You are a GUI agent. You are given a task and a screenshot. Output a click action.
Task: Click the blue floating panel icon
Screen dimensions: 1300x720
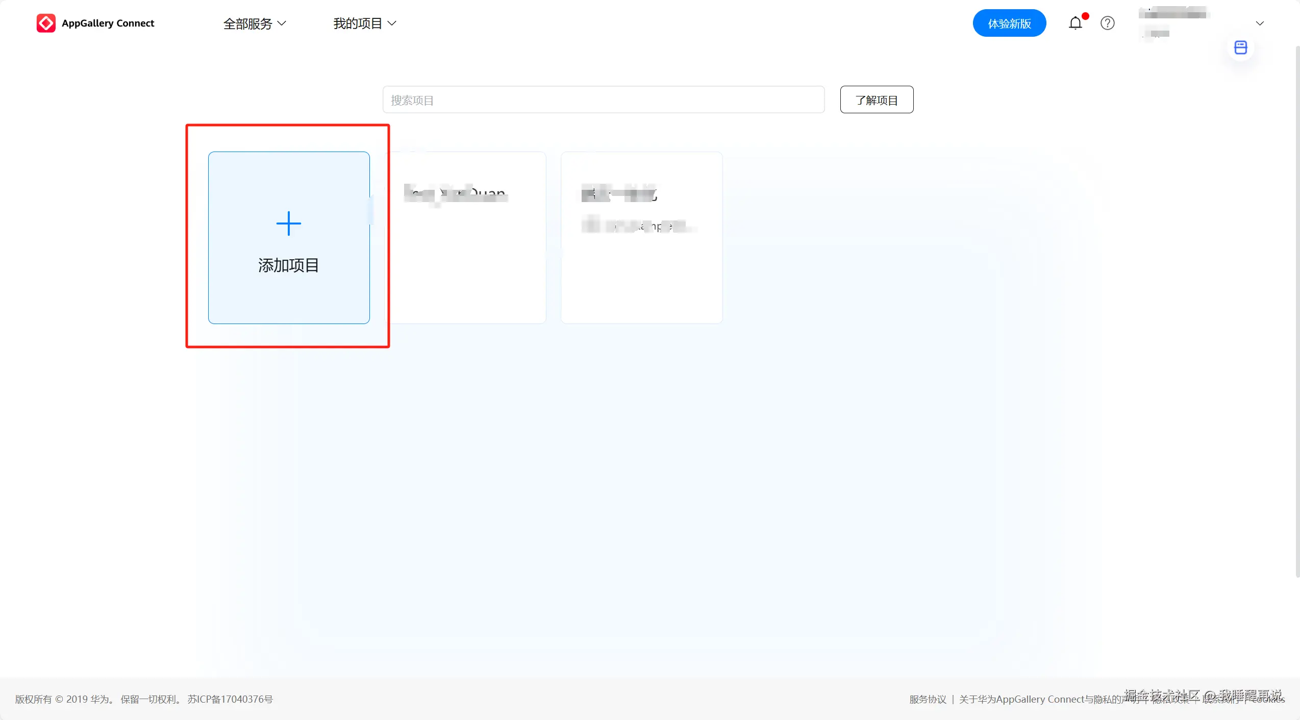point(1240,47)
